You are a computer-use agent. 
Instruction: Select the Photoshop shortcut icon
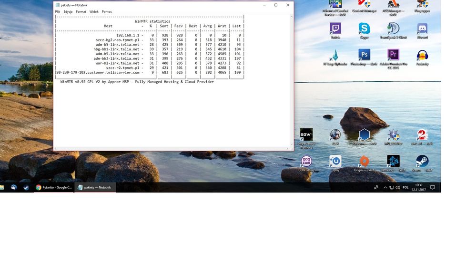[364, 56]
